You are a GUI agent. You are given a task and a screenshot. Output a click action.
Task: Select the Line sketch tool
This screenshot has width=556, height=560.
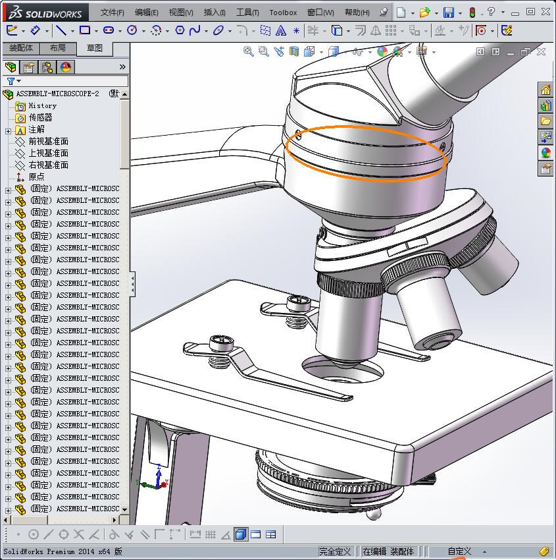[61, 30]
